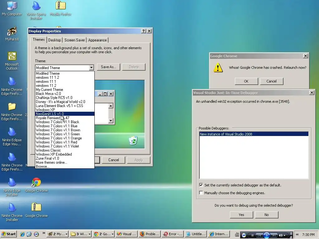The width and height of the screenshot is (319, 239).
Task: Click Save As... button
Action: 108,67
